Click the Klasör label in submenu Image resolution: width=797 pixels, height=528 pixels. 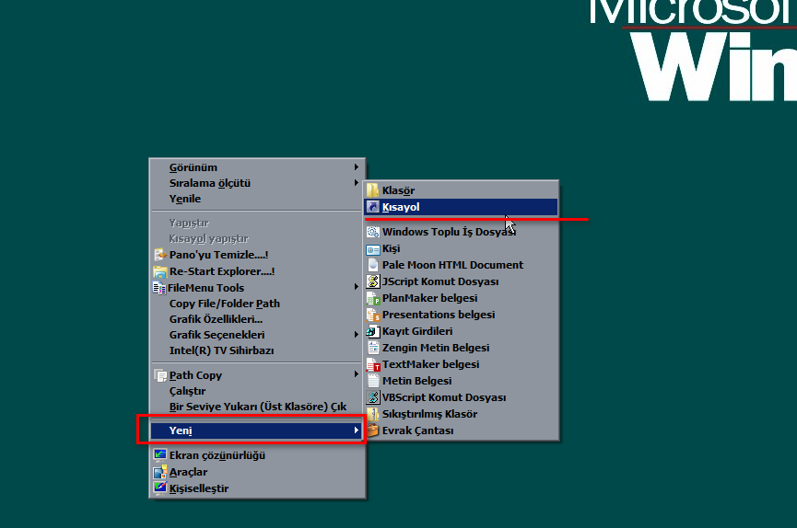398,191
